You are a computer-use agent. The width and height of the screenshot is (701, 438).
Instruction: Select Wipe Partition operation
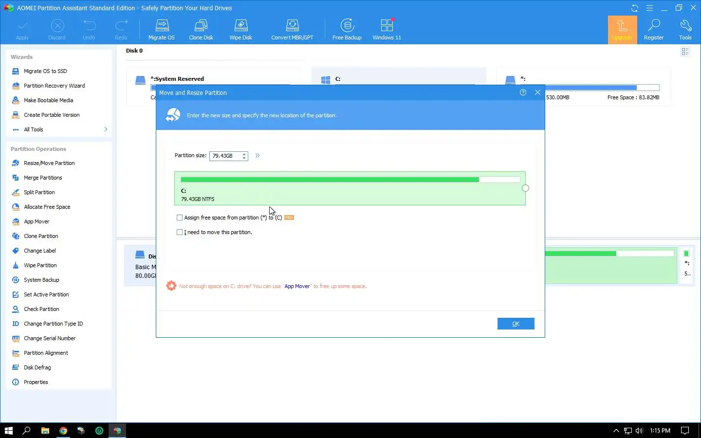coord(40,265)
